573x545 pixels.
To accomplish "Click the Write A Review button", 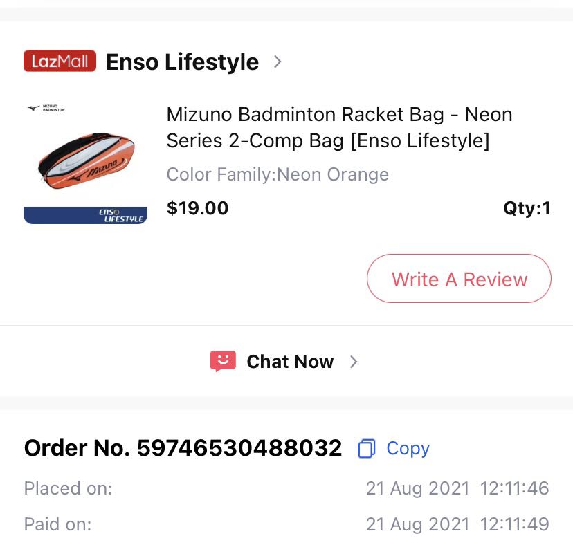I will click(x=459, y=279).
